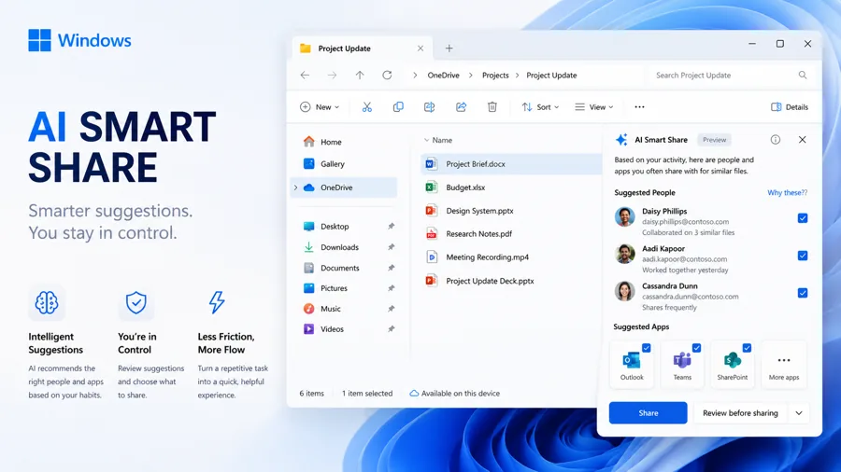Uncheck the Outlook app checkbox
This screenshot has height=472, width=841.
[647, 348]
